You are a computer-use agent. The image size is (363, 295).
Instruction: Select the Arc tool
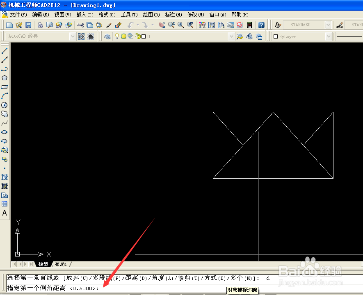click(5, 96)
